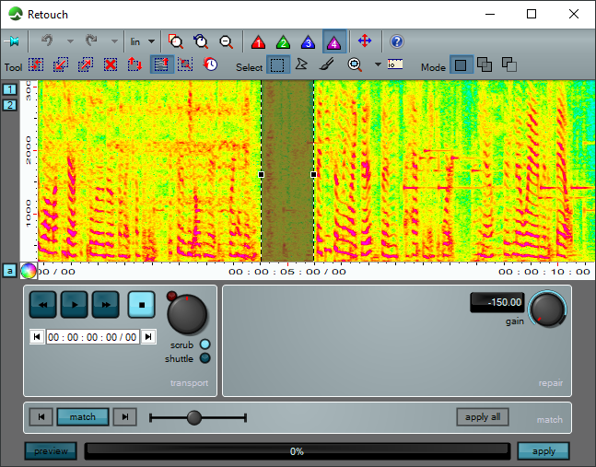Click the previous zoom magnifier icon
This screenshot has height=467, width=596.
click(201, 41)
